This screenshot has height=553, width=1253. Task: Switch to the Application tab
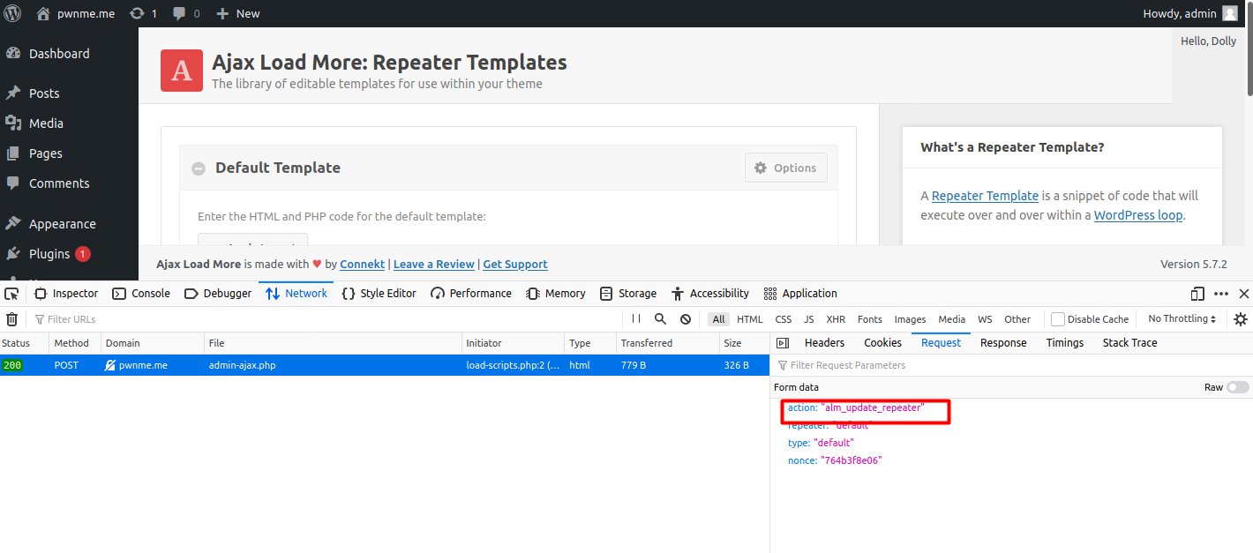[800, 294]
